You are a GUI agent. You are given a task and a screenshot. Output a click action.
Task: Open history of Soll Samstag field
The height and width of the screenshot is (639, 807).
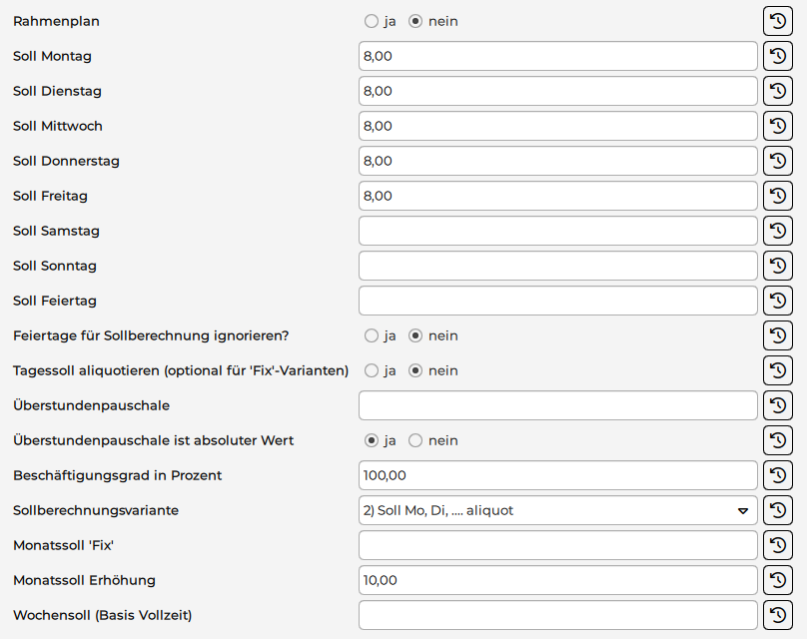point(778,231)
